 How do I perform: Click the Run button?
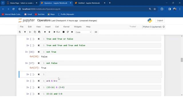pos(57,32)
